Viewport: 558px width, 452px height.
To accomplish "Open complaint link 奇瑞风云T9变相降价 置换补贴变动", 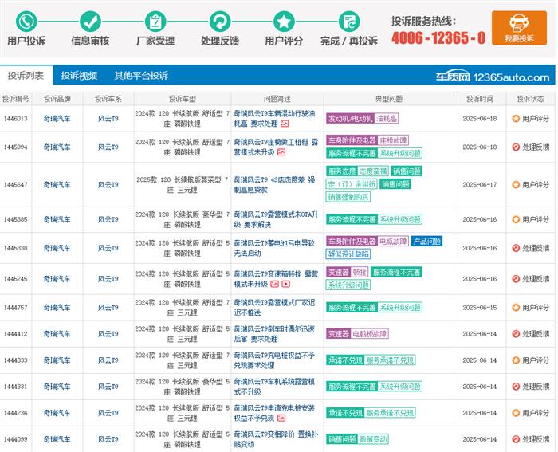I will (276, 439).
